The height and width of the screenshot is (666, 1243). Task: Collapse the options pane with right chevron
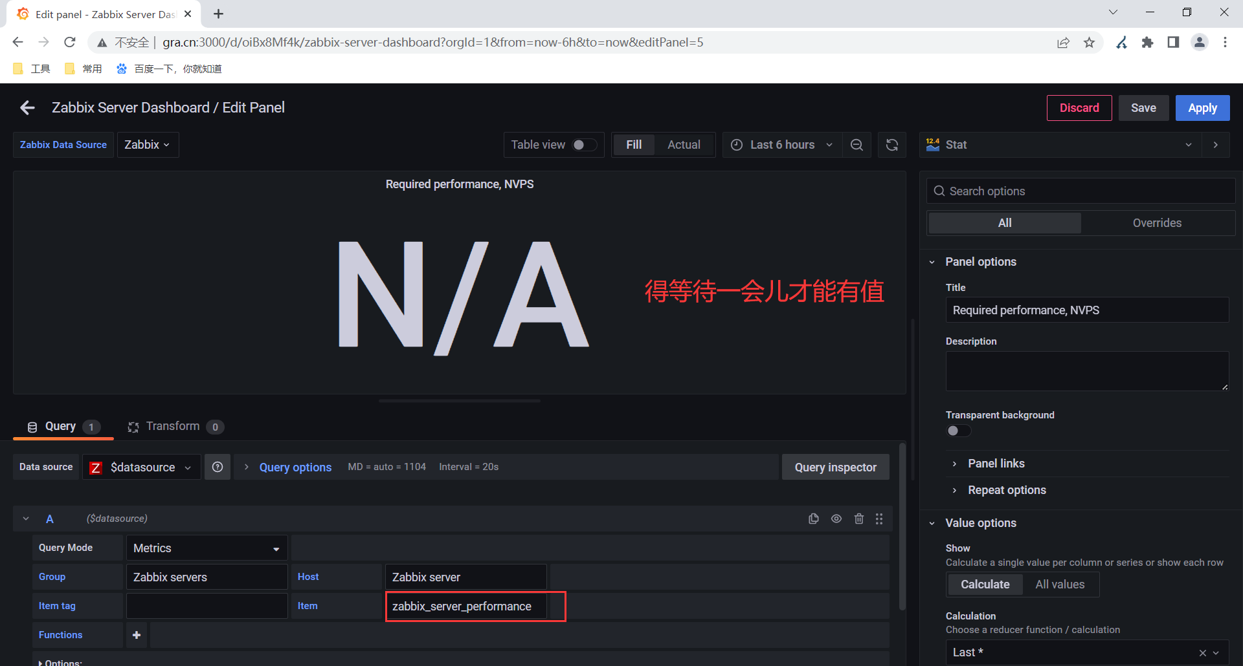(1216, 145)
